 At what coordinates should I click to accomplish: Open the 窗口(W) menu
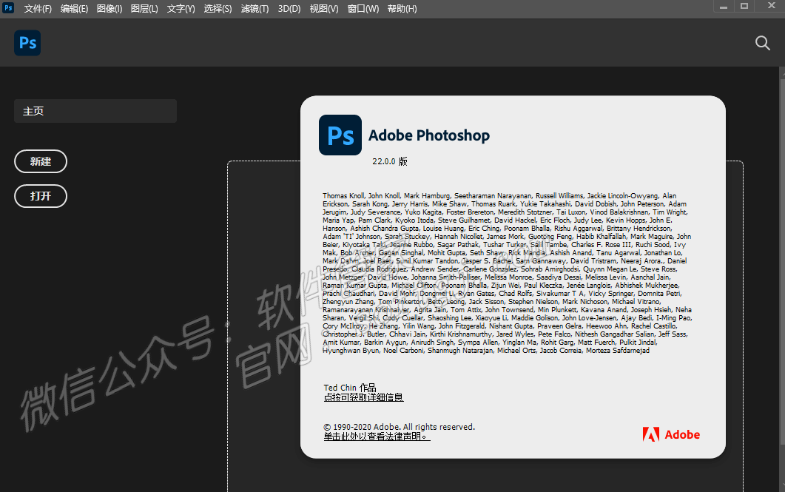tap(363, 9)
